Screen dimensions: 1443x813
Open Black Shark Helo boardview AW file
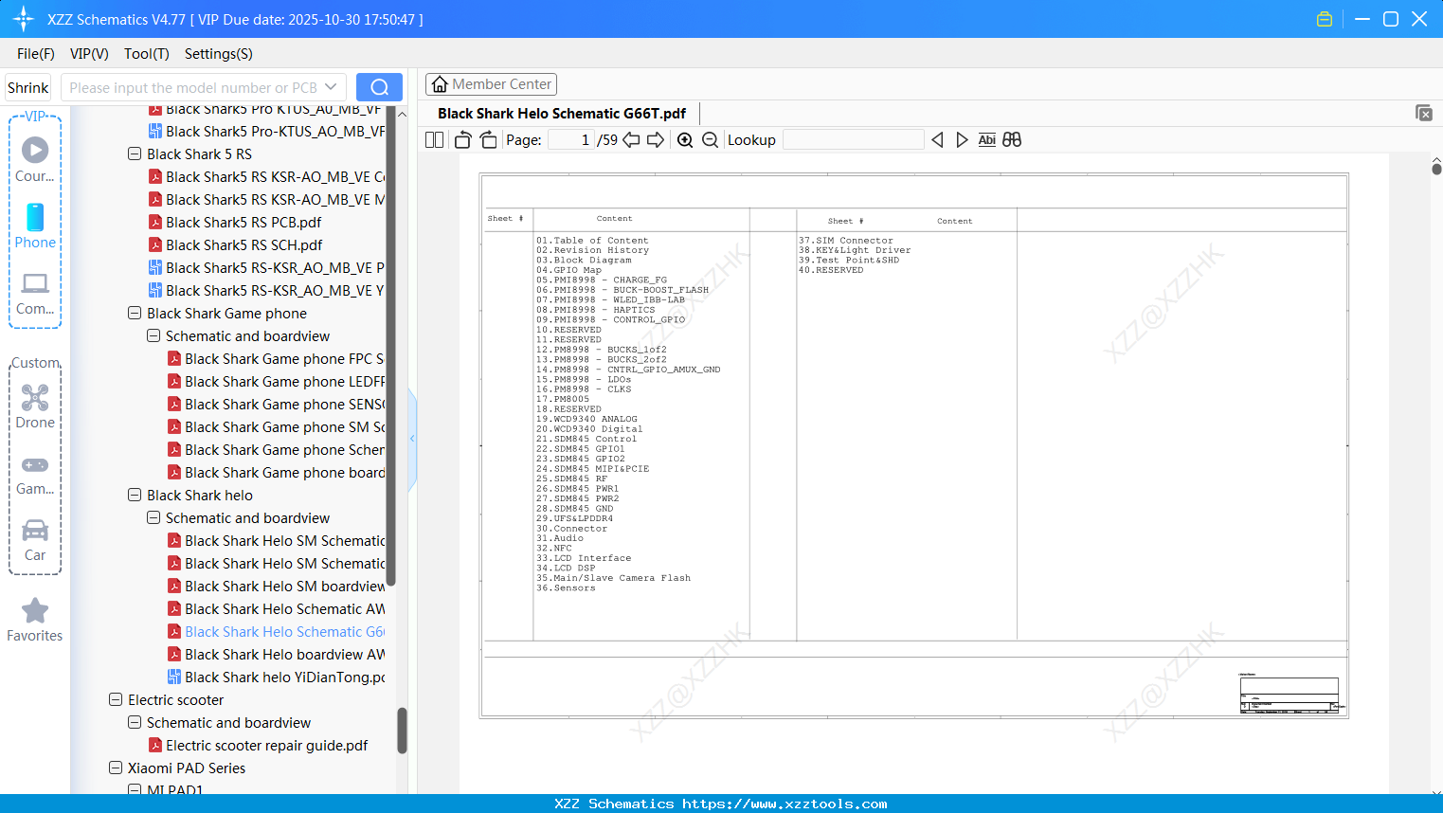click(x=276, y=654)
